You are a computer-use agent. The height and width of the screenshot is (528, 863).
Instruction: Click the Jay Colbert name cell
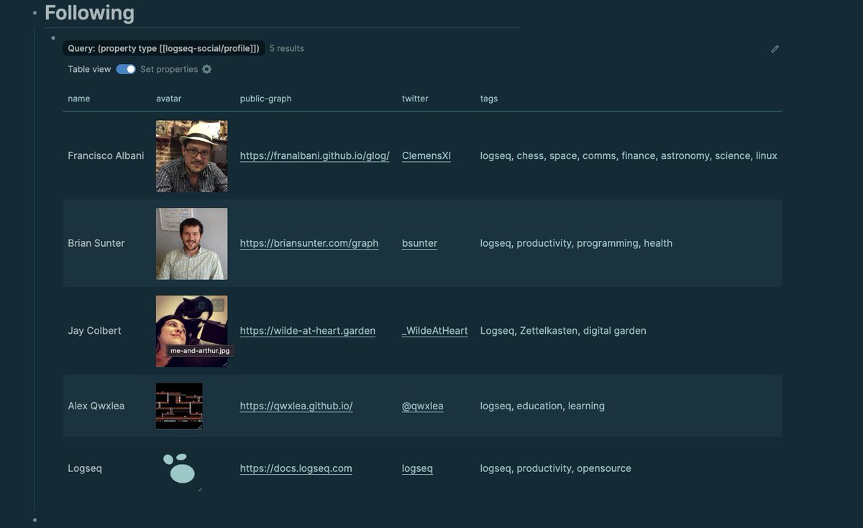click(94, 331)
